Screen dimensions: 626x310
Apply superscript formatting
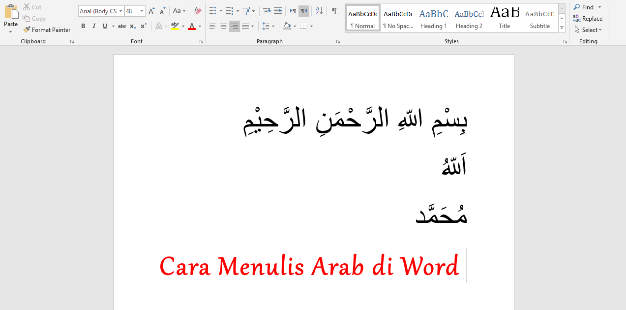tap(144, 26)
